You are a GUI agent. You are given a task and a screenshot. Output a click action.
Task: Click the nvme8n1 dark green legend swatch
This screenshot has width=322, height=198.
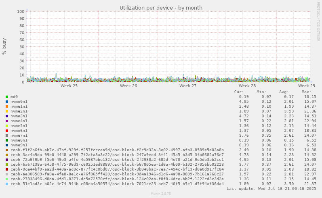(x=7, y=140)
